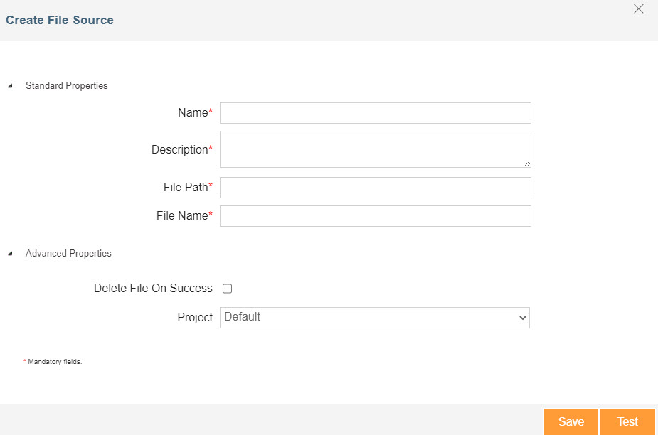Click the Save button

point(571,421)
